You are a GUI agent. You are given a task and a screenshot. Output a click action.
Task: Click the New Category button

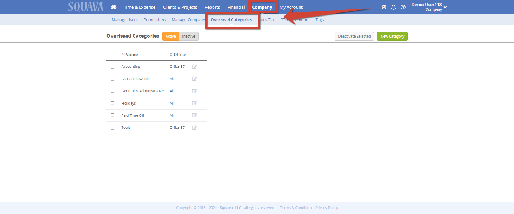[x=392, y=37]
